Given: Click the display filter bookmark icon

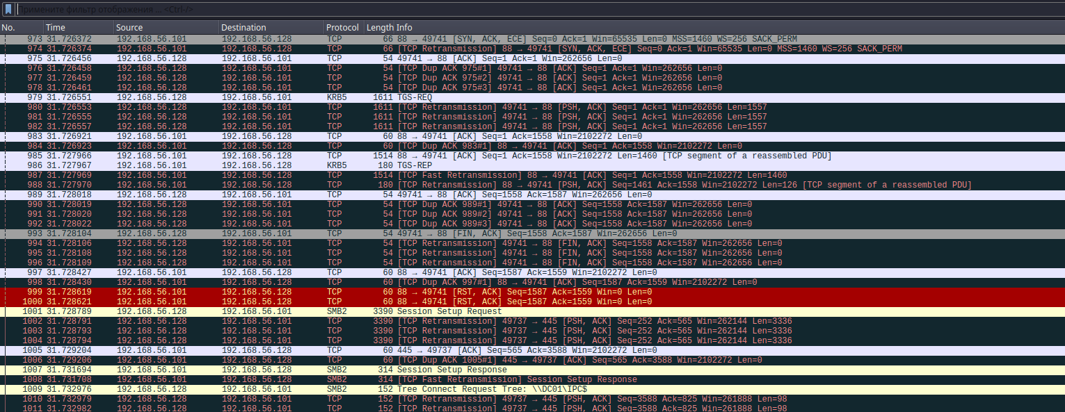Looking at the screenshot, I should [x=8, y=10].
